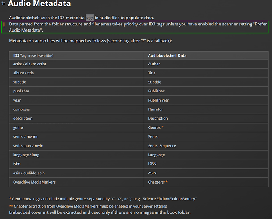Click the # anchor icon beside Audio Metadata

(x=4, y=4)
